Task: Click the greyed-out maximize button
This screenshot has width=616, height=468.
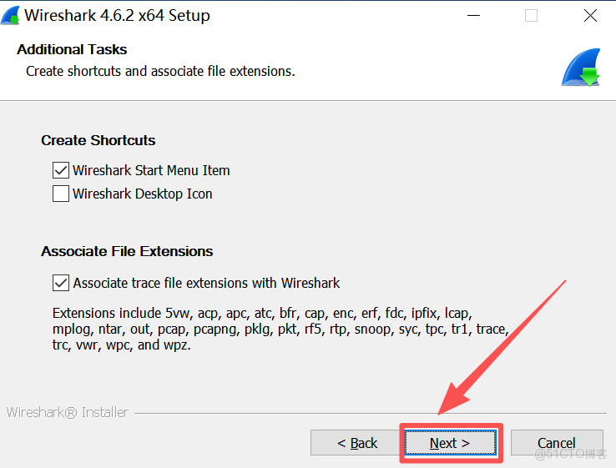Action: [531, 16]
